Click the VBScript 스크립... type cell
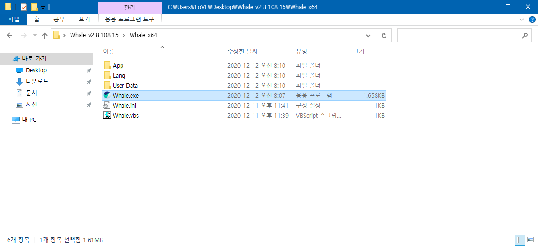Image resolution: width=538 pixels, height=246 pixels. 319,116
